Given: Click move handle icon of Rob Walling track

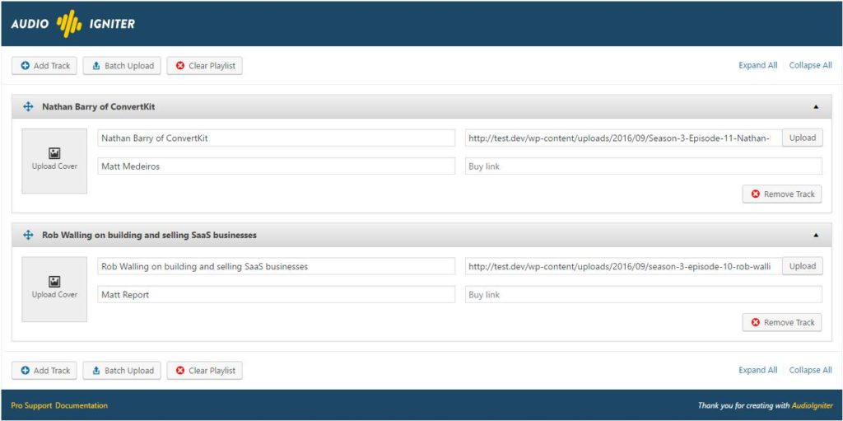Looking at the screenshot, I should [28, 235].
